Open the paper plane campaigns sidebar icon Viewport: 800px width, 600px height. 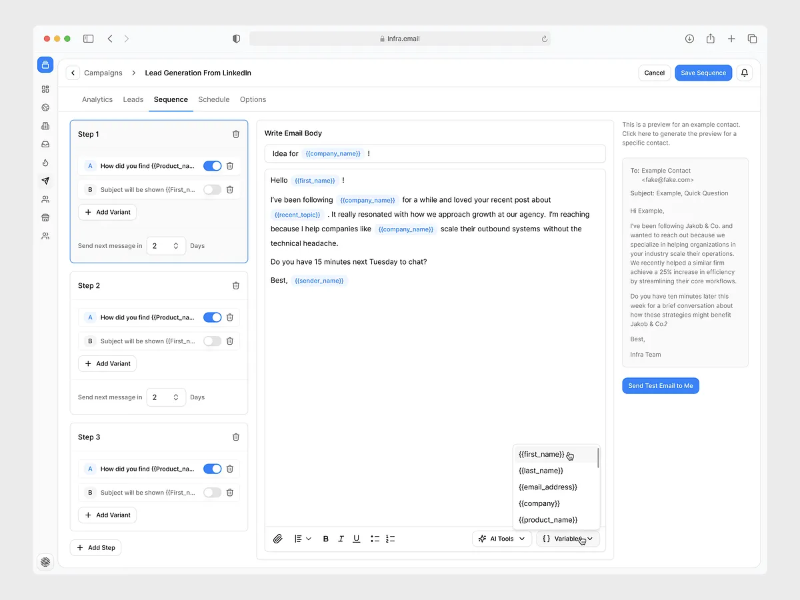[45, 181]
